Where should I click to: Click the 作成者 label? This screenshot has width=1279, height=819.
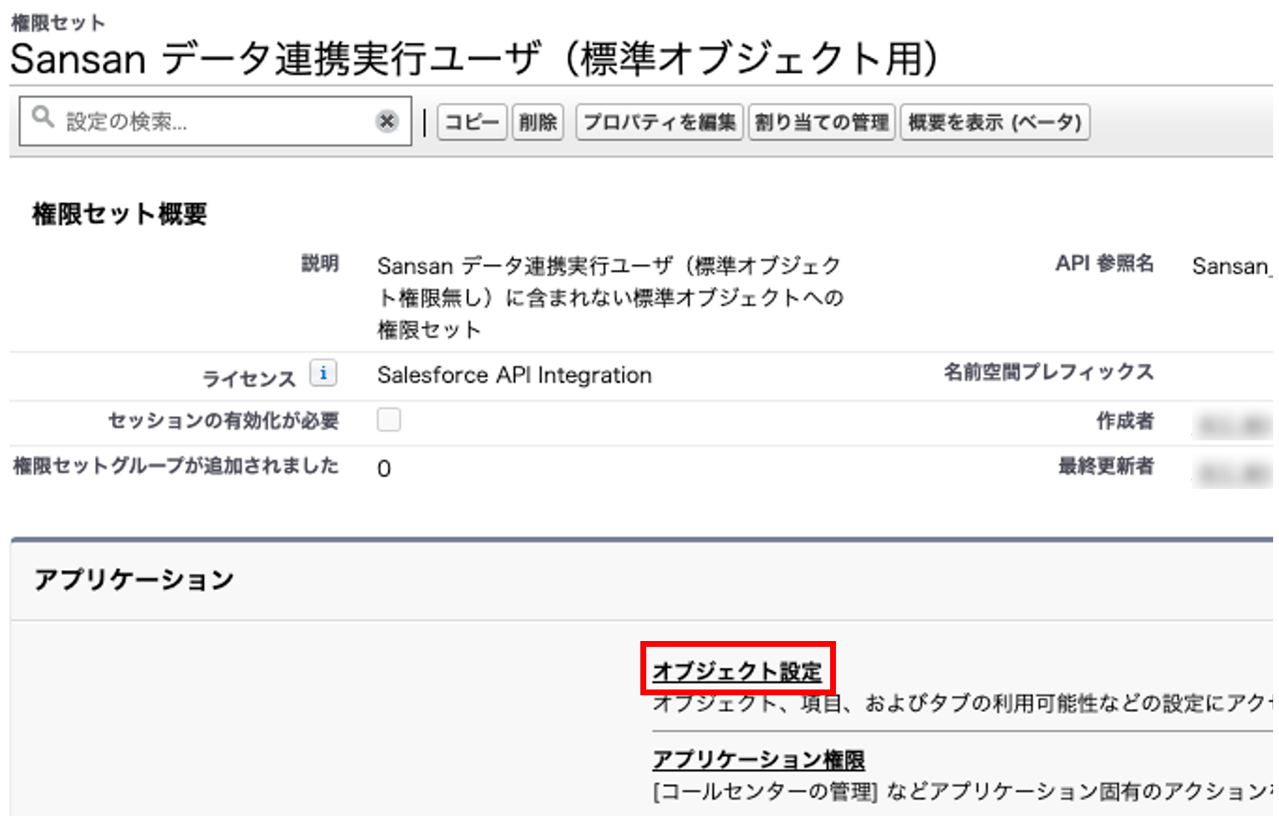pos(1125,420)
